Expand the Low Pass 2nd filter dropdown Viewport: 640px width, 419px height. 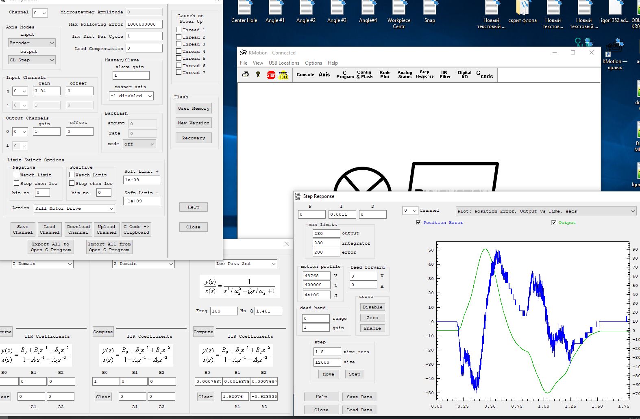pos(246,264)
